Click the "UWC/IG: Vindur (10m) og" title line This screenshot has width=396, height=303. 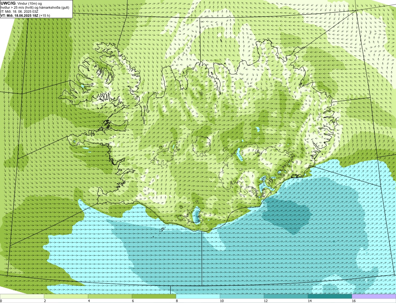tap(21, 3)
